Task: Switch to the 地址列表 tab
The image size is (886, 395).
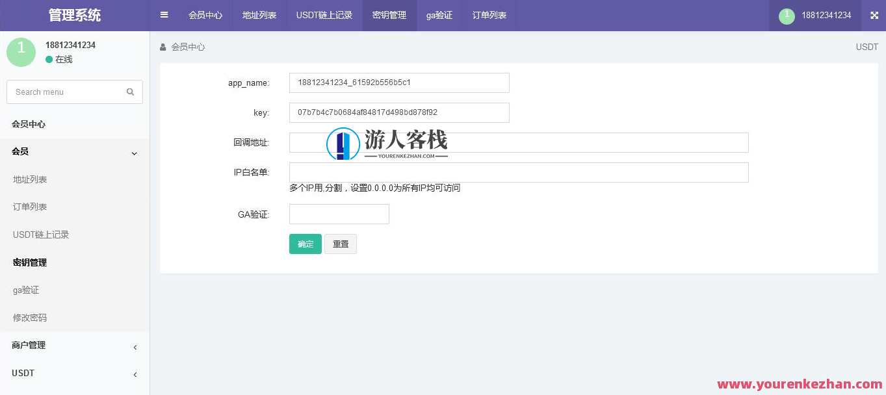Action: pyautogui.click(x=259, y=15)
